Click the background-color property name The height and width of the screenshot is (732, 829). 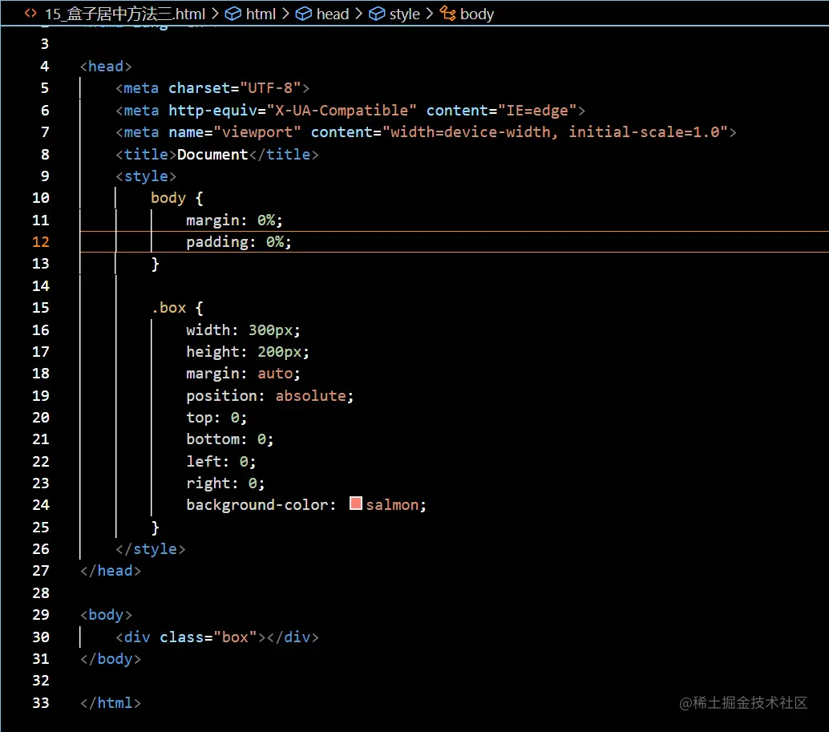click(x=257, y=505)
